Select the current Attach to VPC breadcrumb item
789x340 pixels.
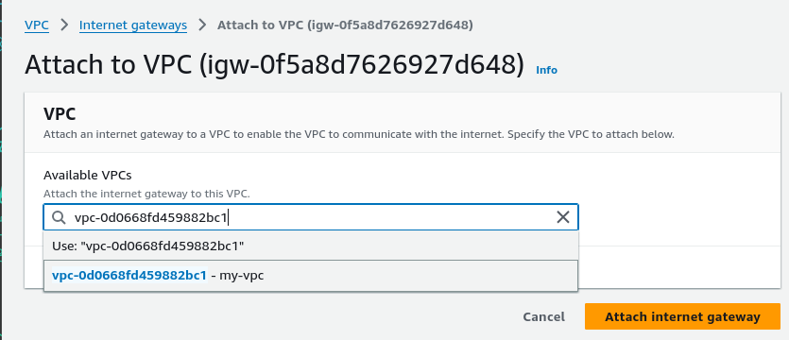pos(345,25)
